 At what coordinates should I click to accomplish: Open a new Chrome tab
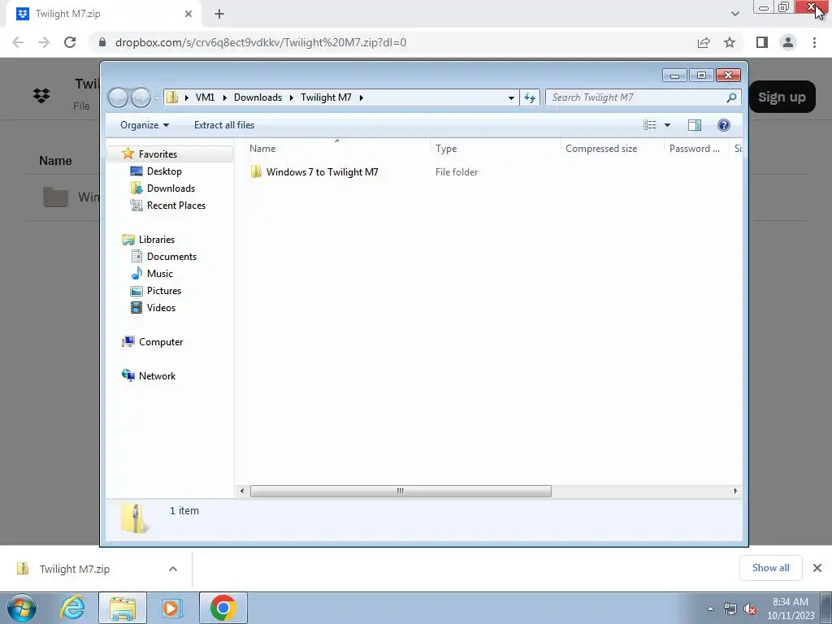(219, 15)
